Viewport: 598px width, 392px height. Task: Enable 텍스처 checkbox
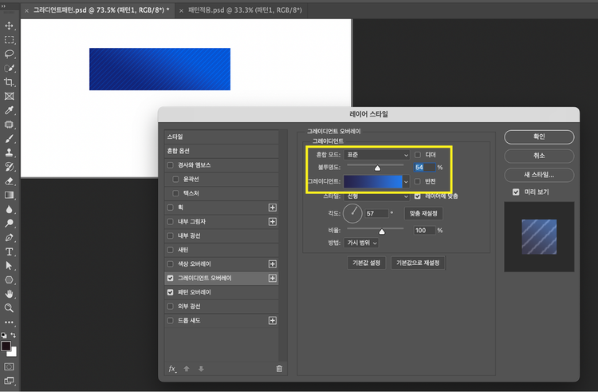point(175,193)
